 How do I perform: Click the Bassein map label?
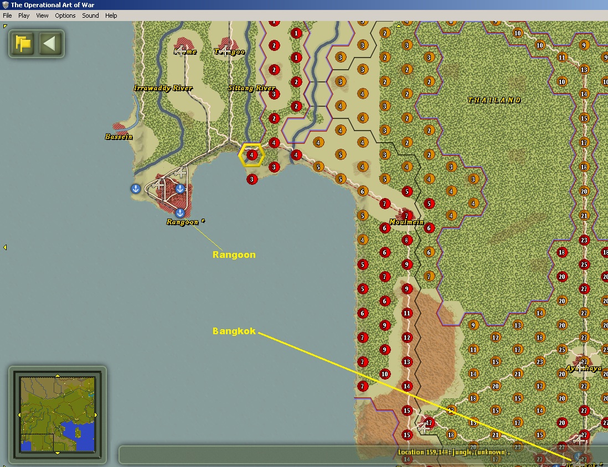(118, 137)
